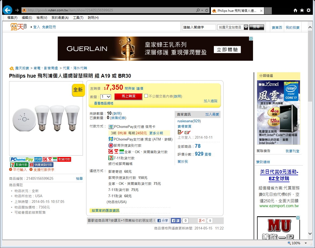The width and height of the screenshot is (315, 248).
Task: Click the 搜尋 search button
Action: point(257,27)
